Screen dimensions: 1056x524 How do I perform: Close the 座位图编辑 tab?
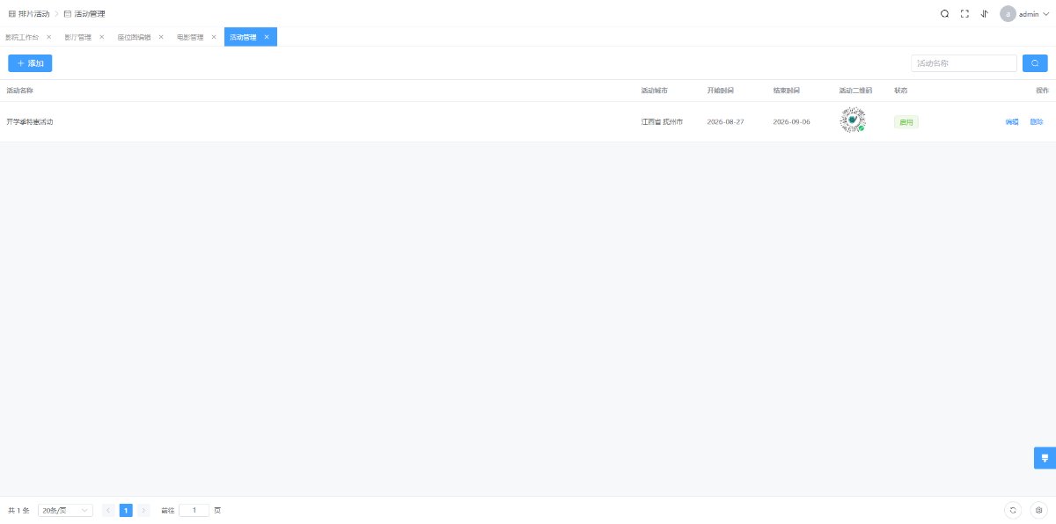coord(161,37)
